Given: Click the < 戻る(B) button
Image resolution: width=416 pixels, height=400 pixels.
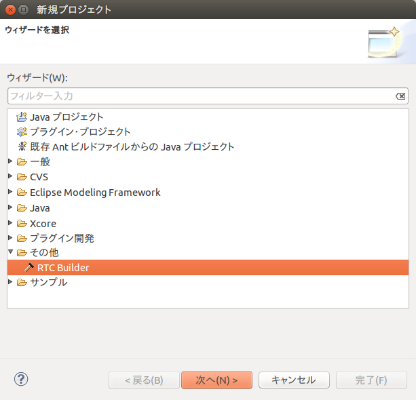Looking at the screenshot, I should pos(144,380).
